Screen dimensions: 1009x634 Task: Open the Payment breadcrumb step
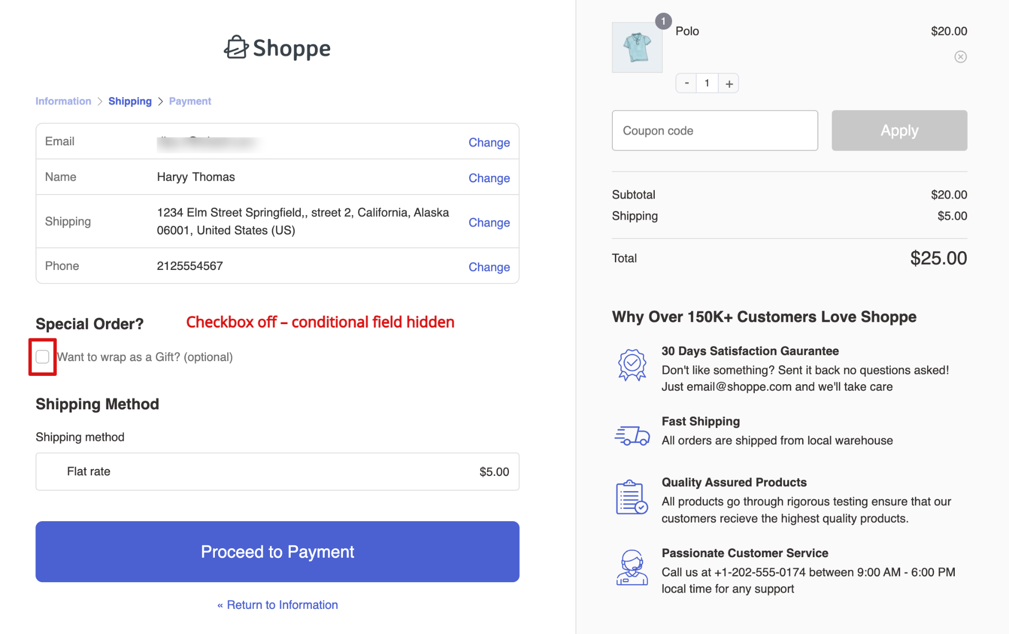tap(190, 101)
